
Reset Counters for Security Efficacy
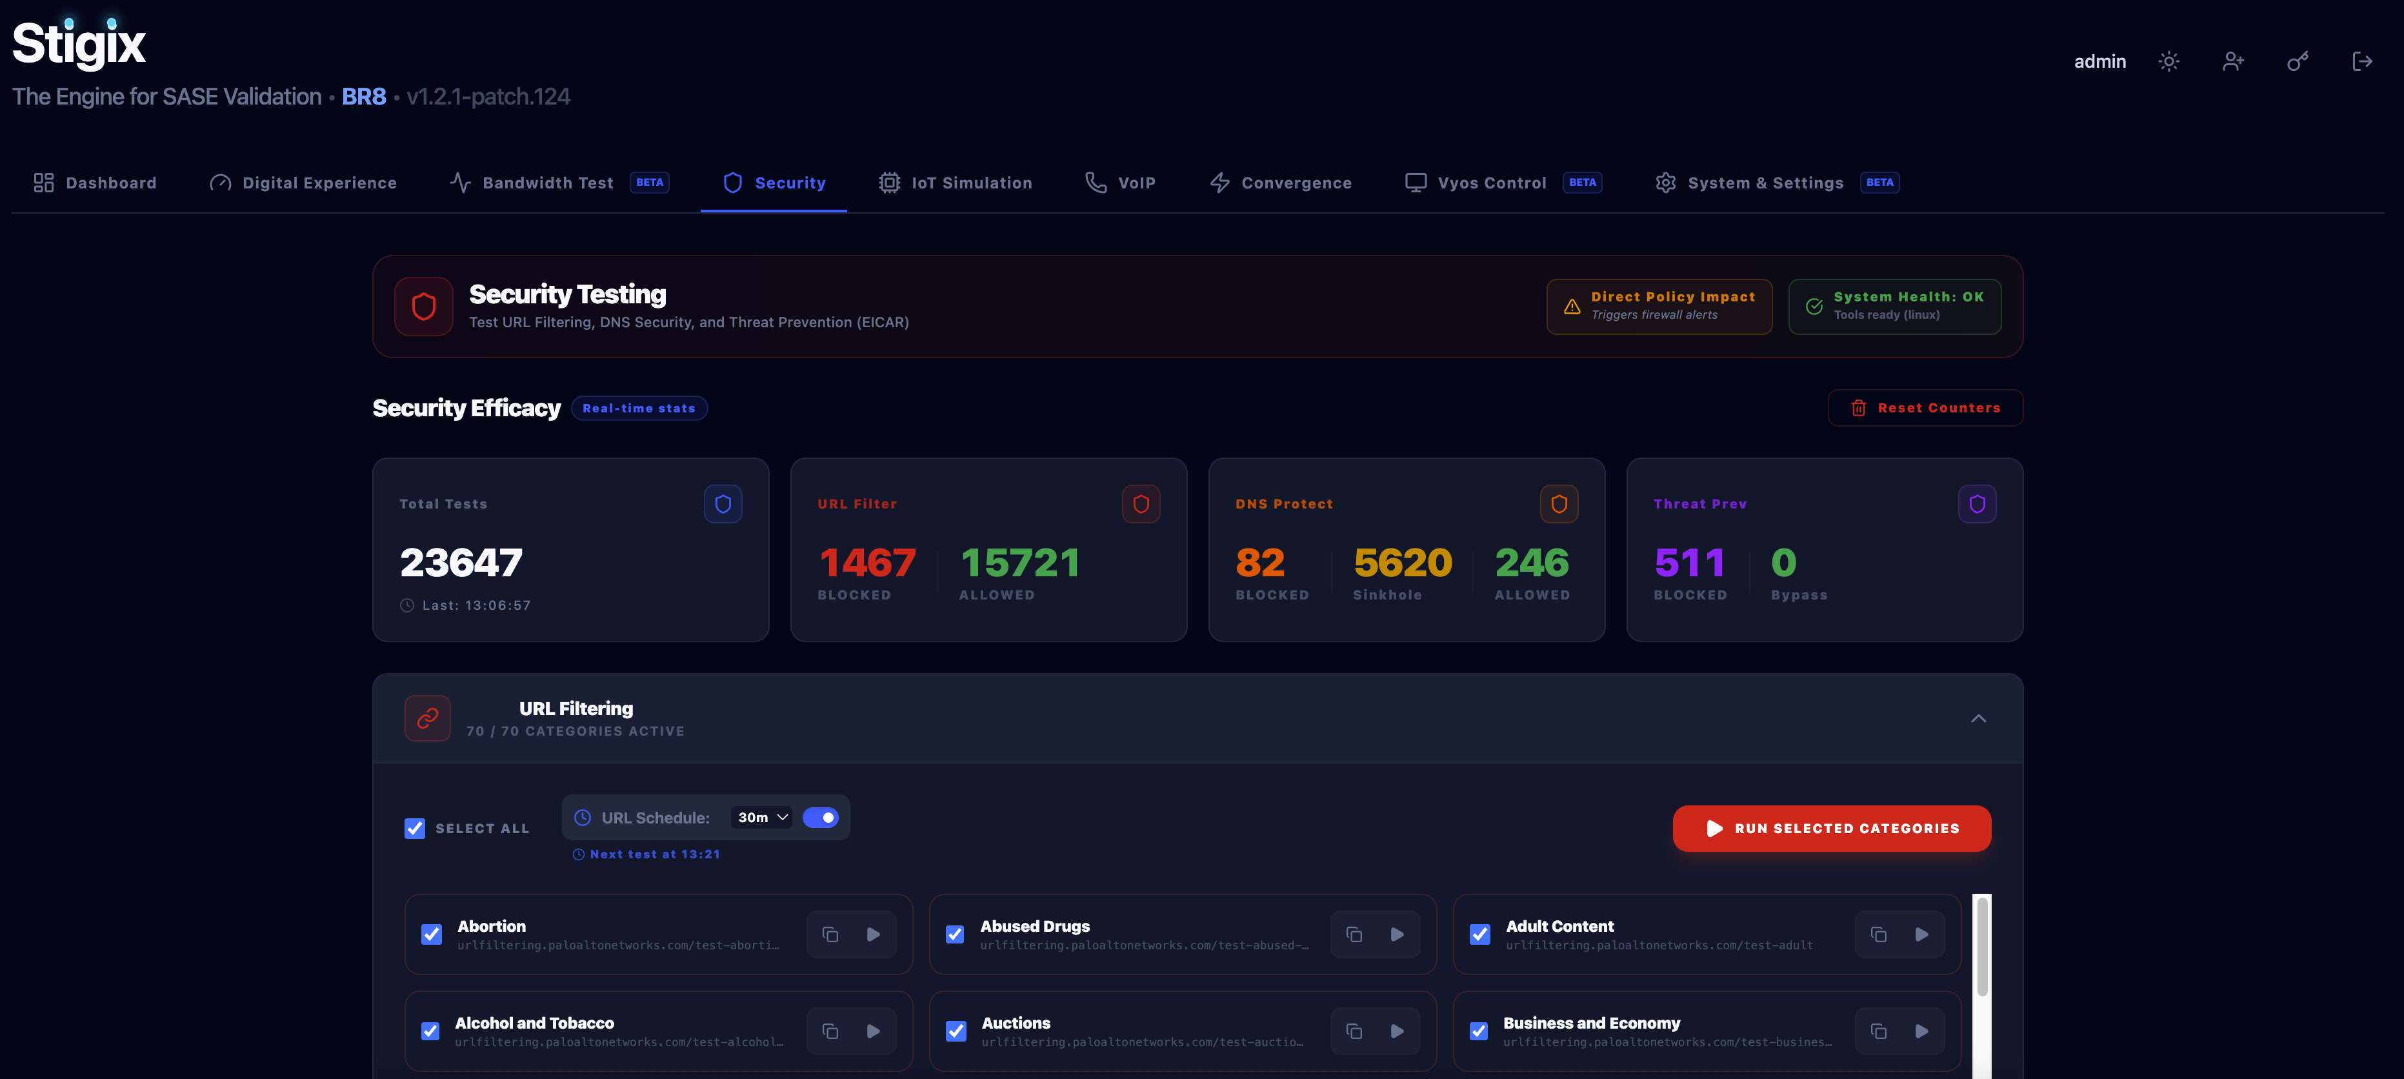pos(1925,407)
